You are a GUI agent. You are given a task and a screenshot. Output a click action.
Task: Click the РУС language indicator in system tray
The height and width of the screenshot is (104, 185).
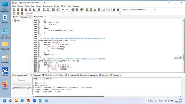pyautogui.click(x=160, y=101)
